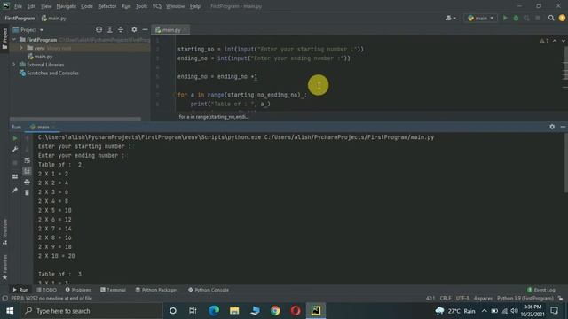Pin the Run tab with pin icon
The width and height of the screenshot is (568, 319).
click(15, 191)
